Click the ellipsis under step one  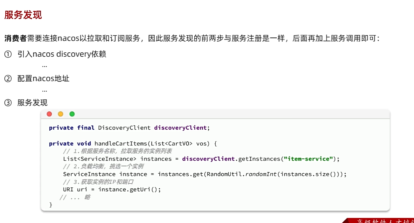tap(45, 66)
